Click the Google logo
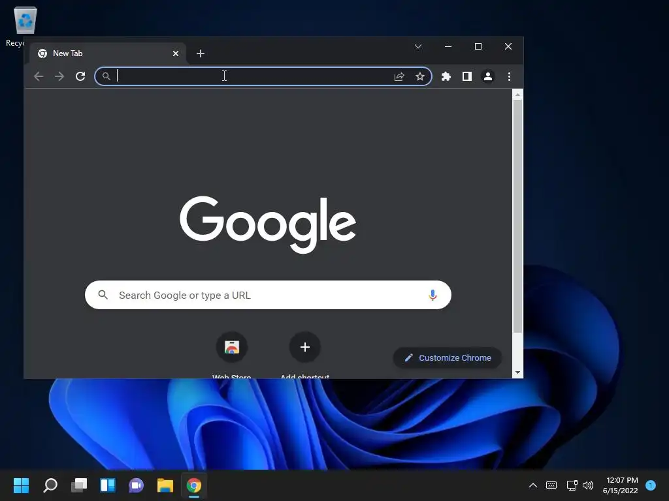The image size is (669, 501). tap(268, 224)
